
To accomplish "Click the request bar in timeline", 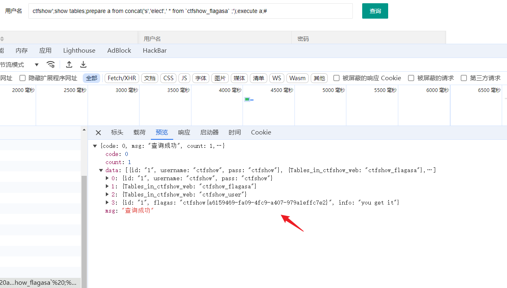I will (248, 99).
